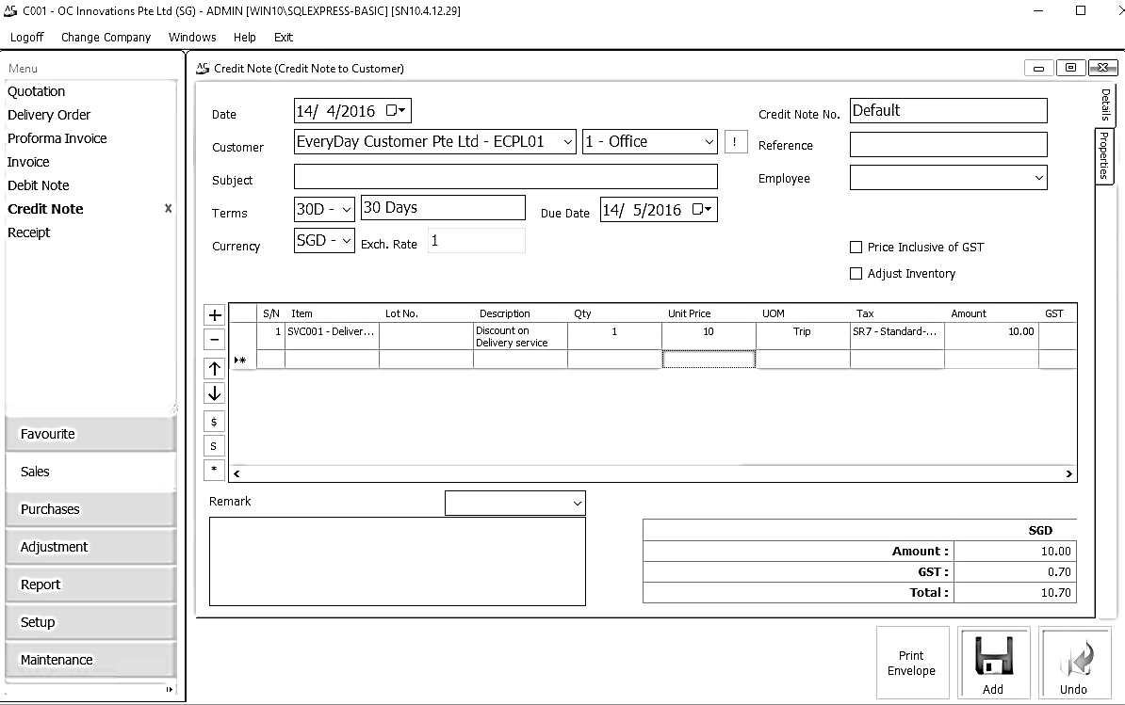Select Invoice in the menu
The height and width of the screenshot is (705, 1125).
[x=28, y=162]
